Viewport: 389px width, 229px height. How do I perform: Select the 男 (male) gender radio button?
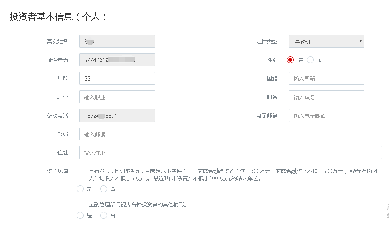[290, 60]
